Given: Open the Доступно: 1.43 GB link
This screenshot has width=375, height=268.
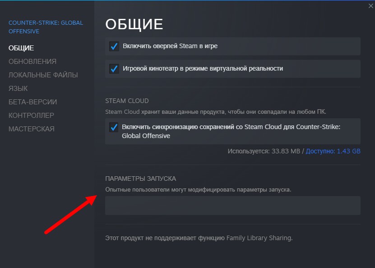Looking at the screenshot, I should (333, 152).
